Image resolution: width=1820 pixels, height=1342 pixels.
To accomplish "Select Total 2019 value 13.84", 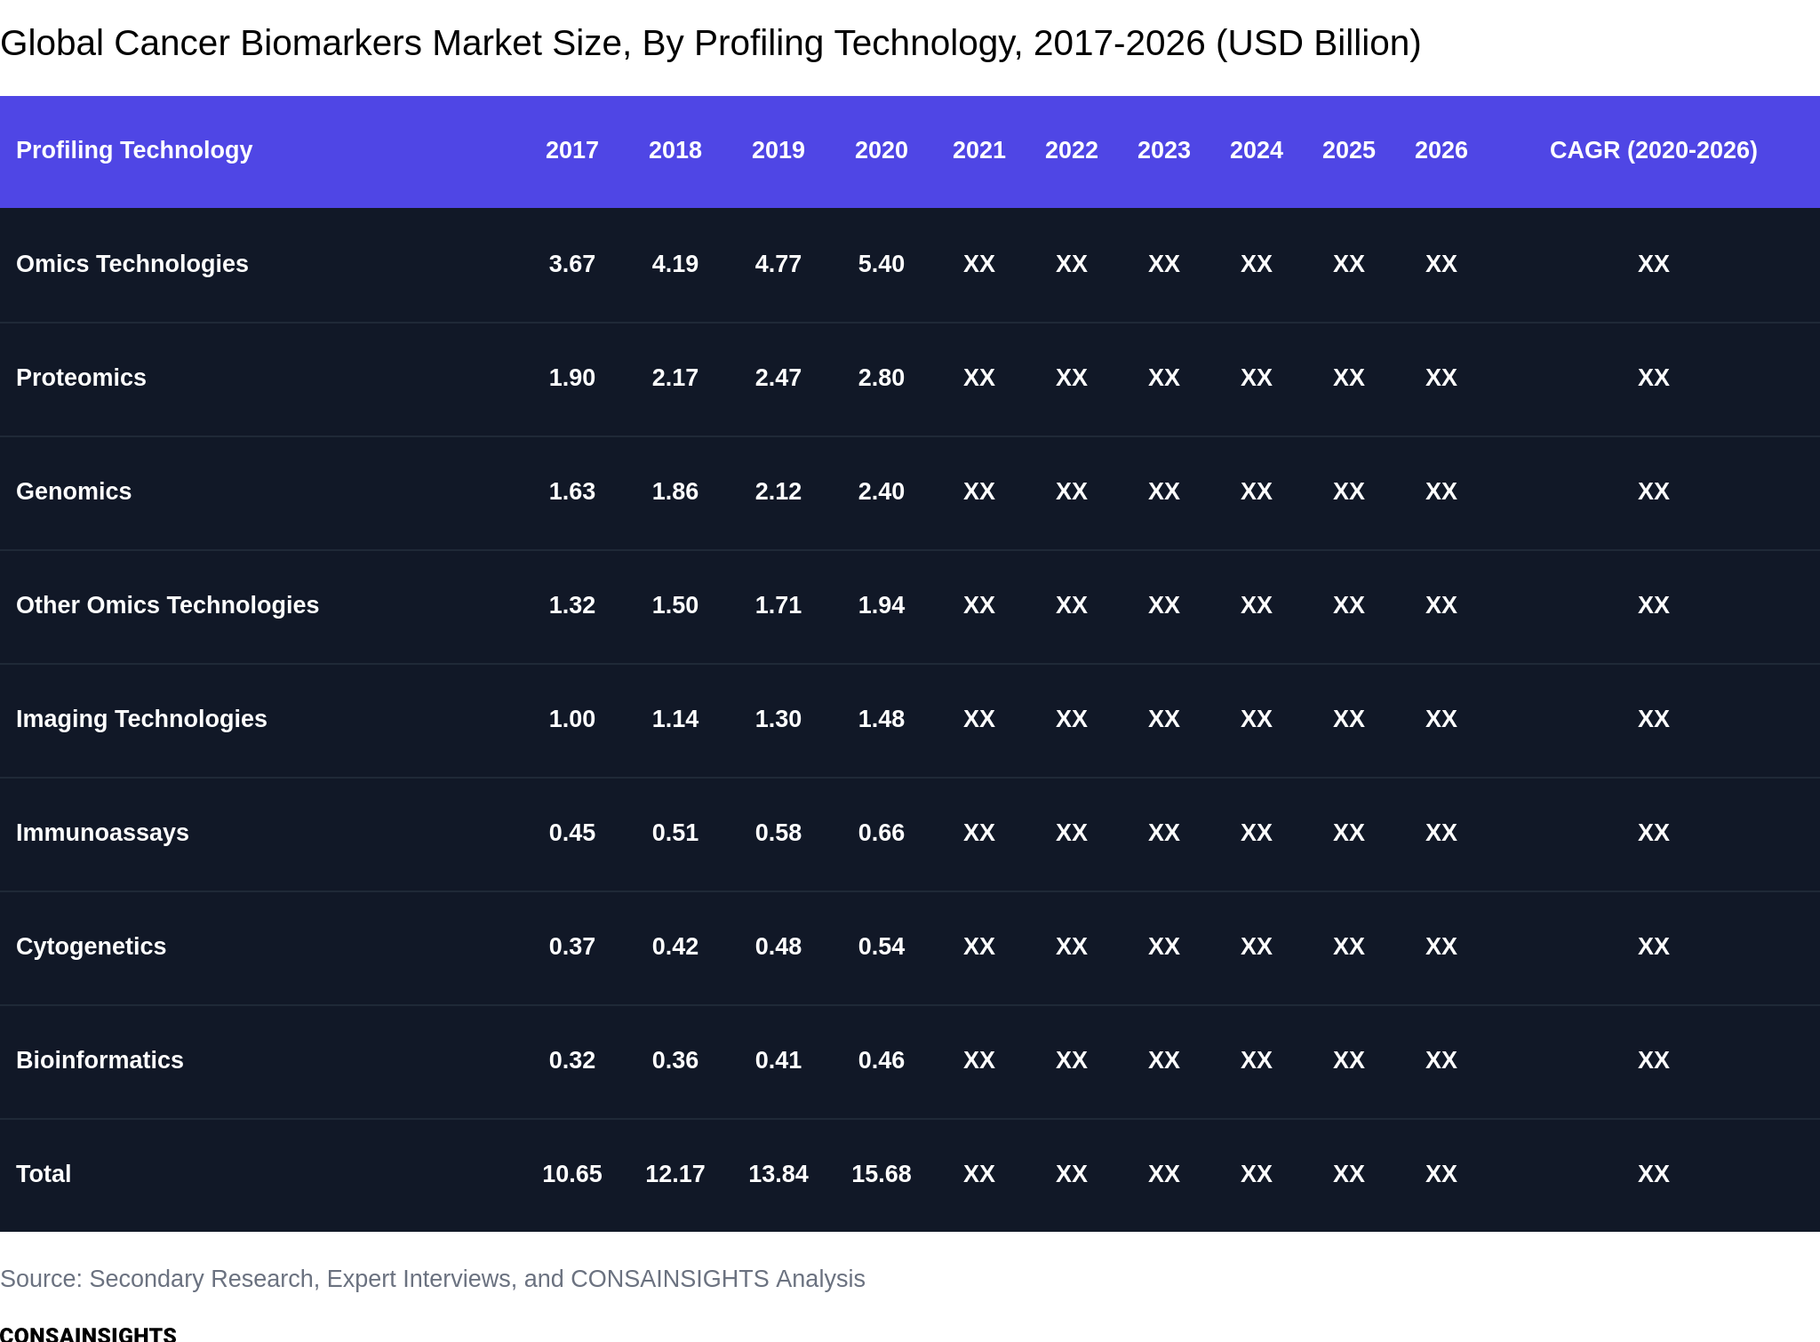I will [778, 1174].
